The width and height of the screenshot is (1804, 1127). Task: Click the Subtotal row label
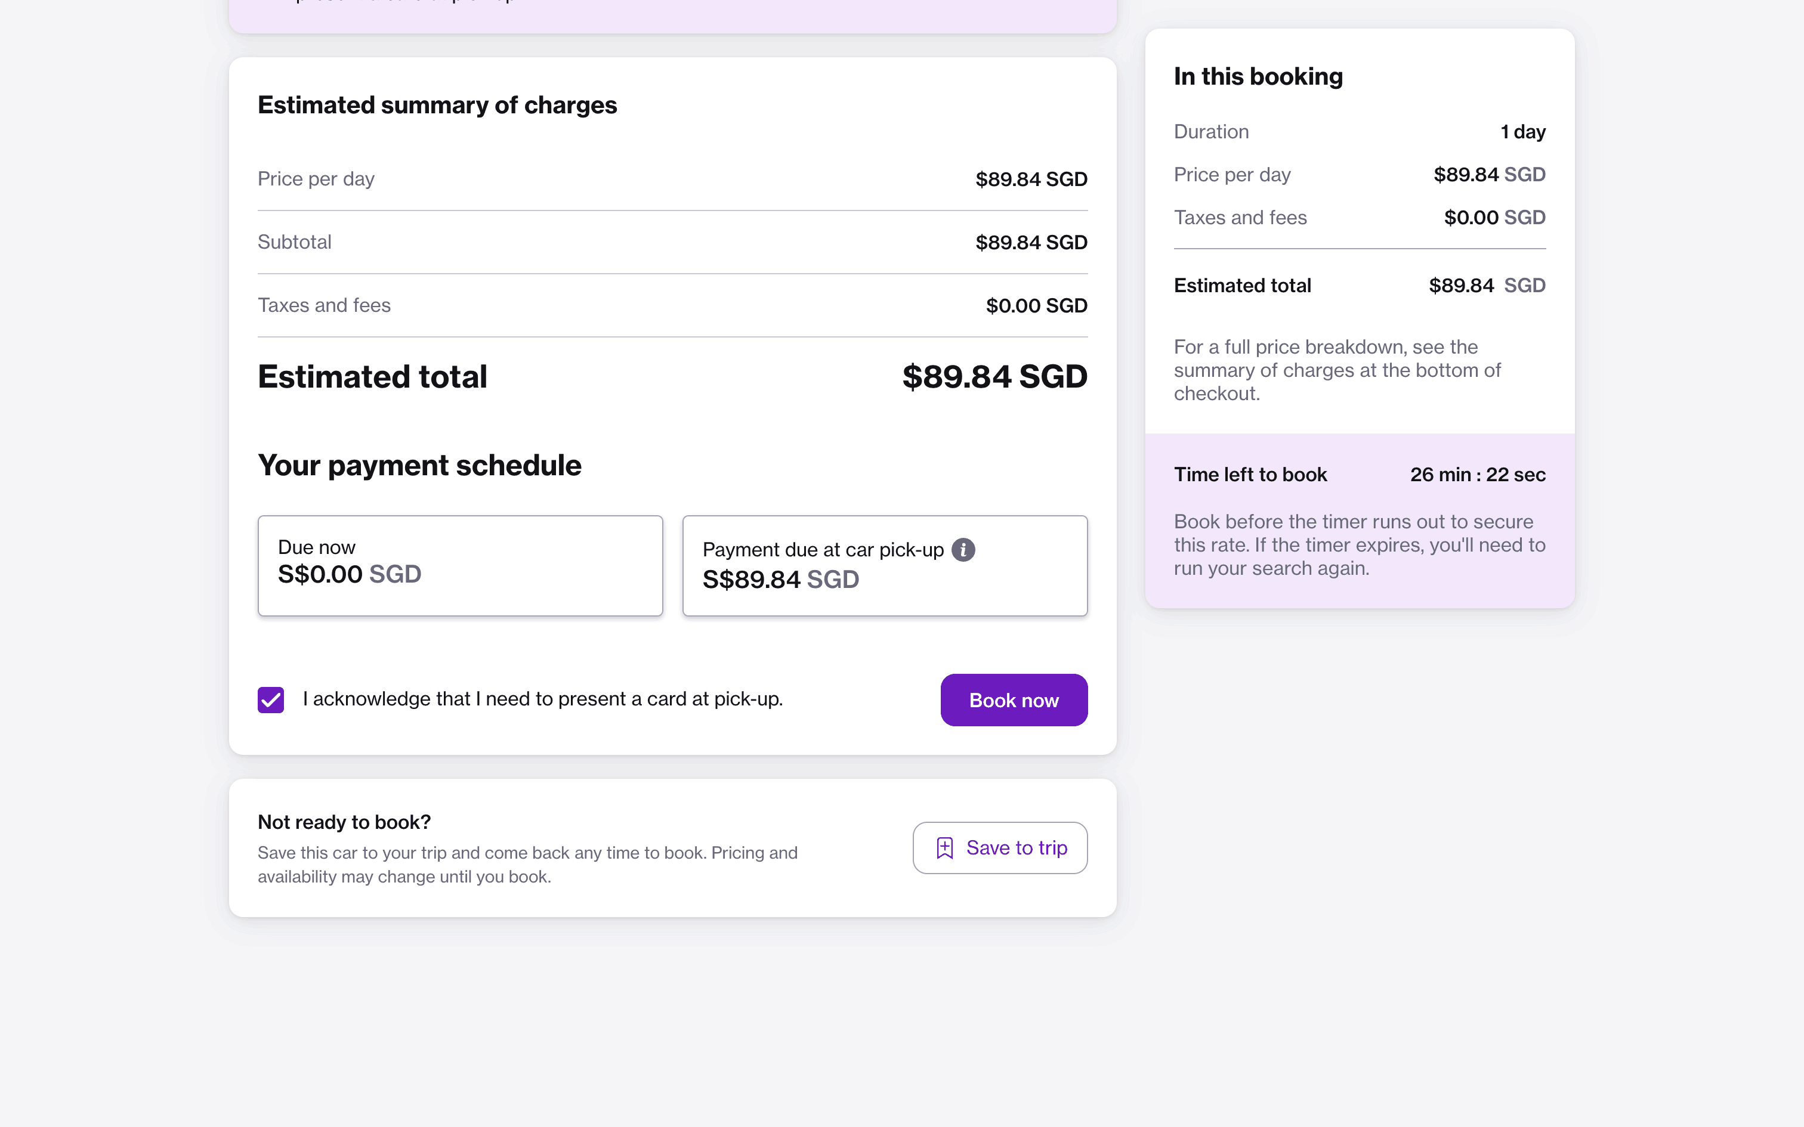tap(295, 242)
